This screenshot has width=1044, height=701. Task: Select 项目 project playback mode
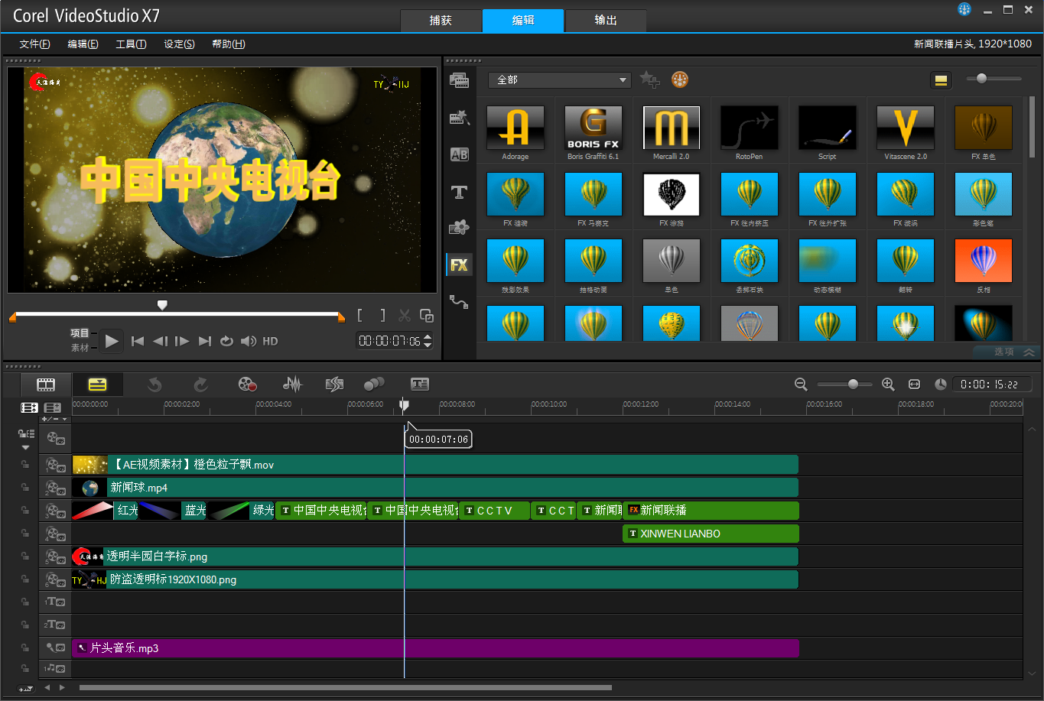point(80,333)
